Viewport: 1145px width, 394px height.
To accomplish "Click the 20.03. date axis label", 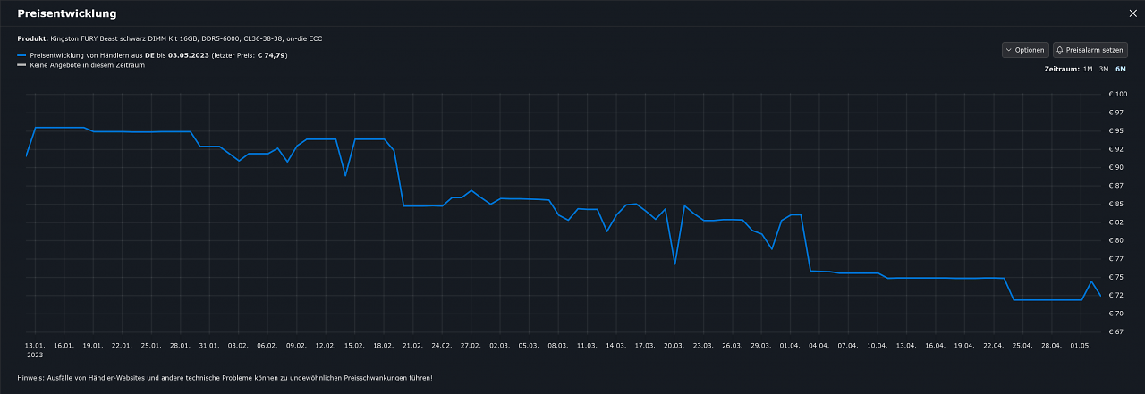I will tap(674, 345).
